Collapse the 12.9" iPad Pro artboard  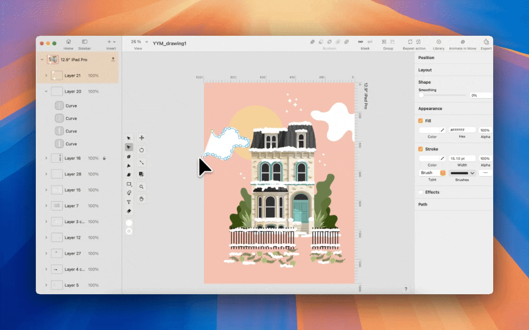coord(42,60)
